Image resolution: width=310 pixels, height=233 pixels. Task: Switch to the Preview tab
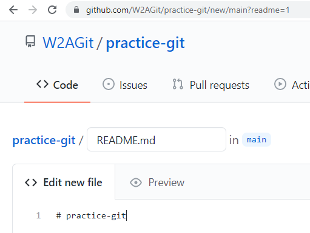click(x=157, y=183)
